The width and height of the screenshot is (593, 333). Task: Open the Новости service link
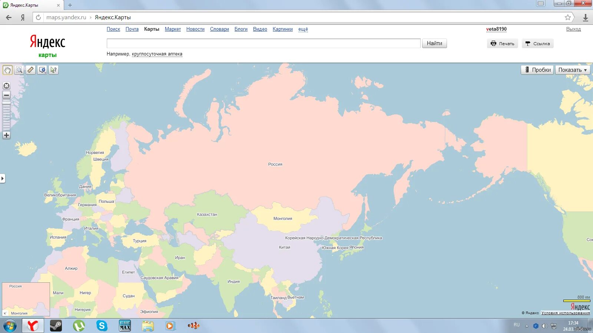point(195,29)
